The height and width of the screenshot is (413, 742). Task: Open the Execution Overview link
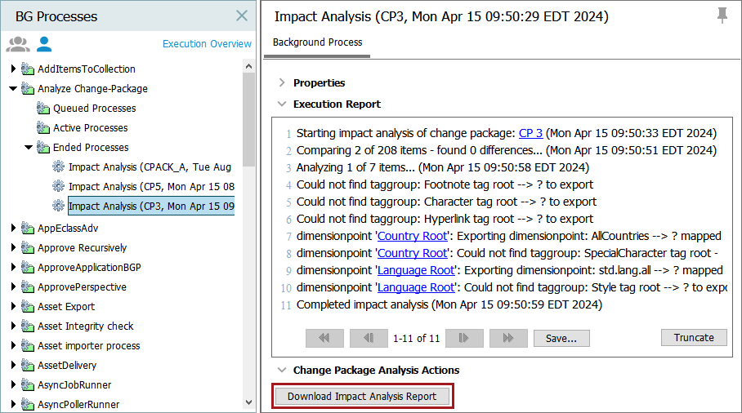pyautogui.click(x=207, y=44)
